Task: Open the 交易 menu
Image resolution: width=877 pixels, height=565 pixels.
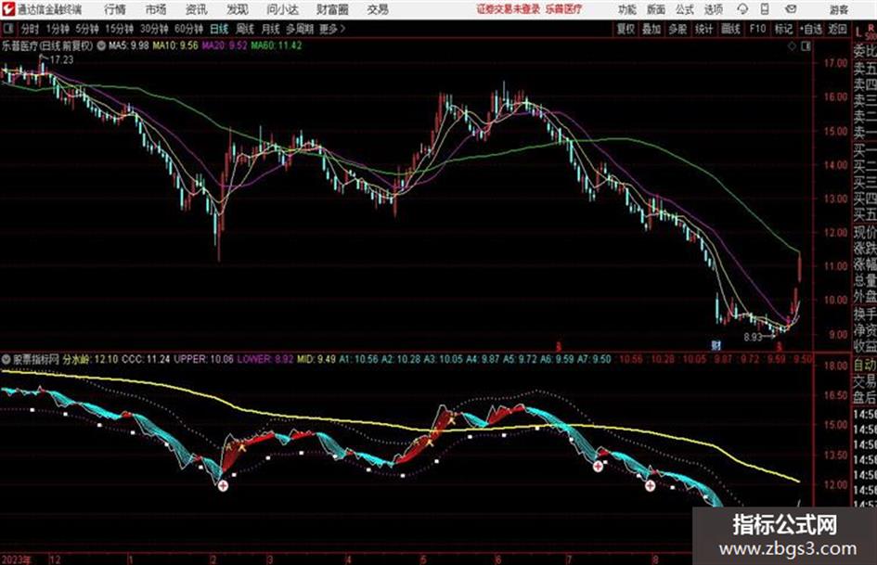Action: (x=378, y=9)
